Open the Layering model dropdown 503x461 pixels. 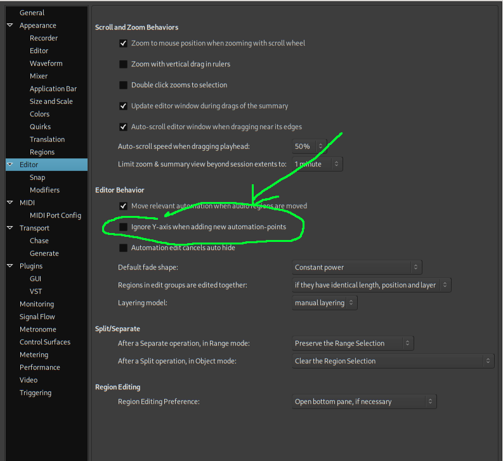(x=325, y=303)
